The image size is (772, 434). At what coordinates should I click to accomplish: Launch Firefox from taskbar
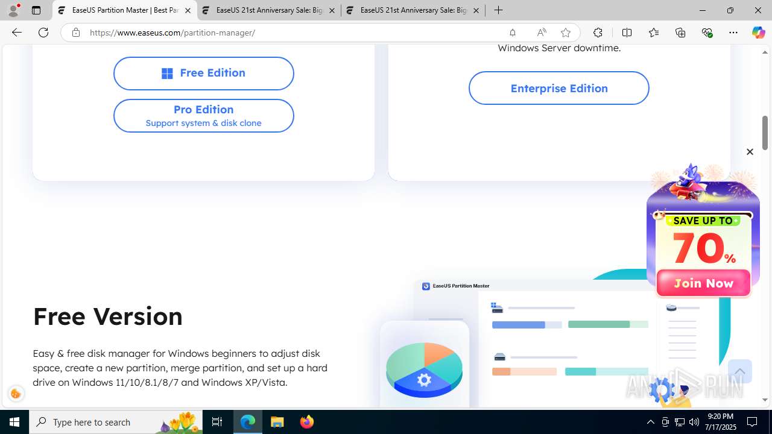pyautogui.click(x=306, y=422)
